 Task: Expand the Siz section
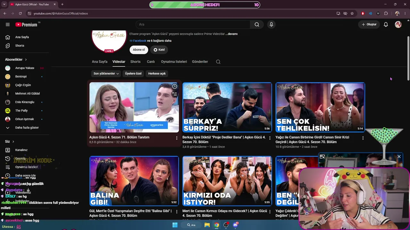(10, 142)
